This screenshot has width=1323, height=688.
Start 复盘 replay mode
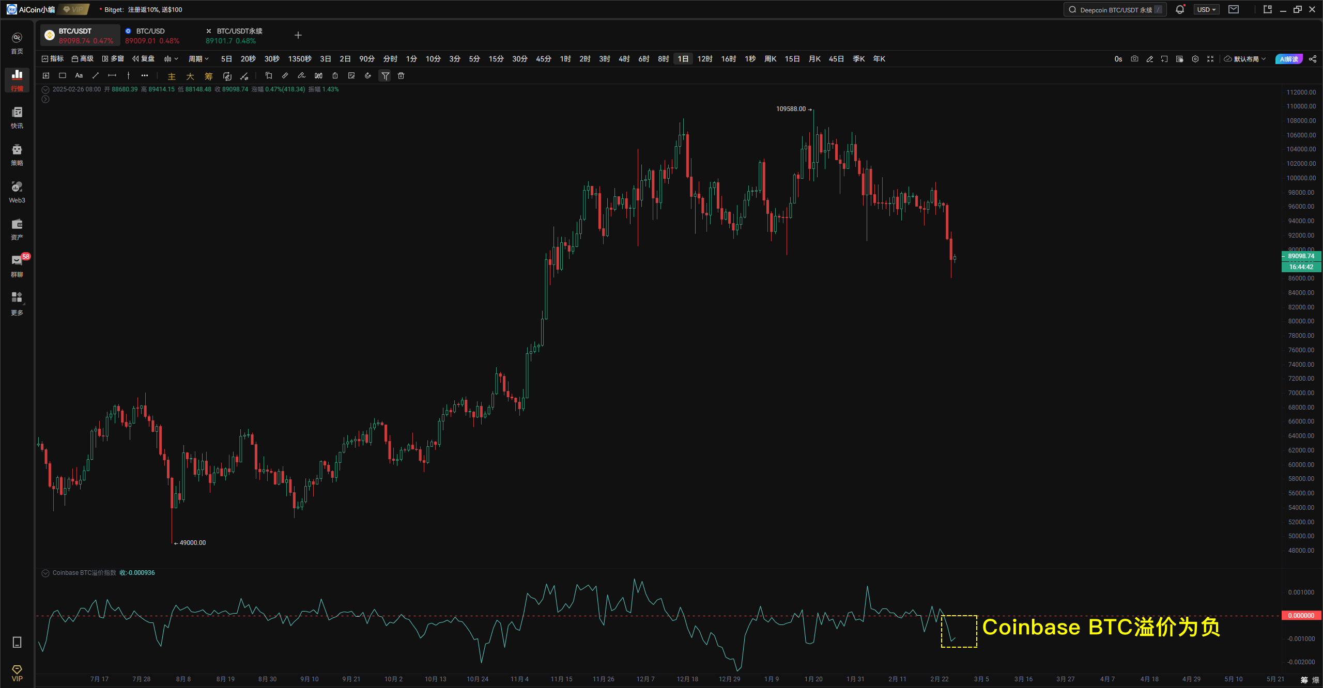point(143,59)
